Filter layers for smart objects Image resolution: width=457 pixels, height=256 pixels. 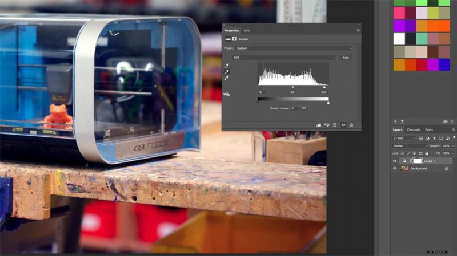(448, 138)
